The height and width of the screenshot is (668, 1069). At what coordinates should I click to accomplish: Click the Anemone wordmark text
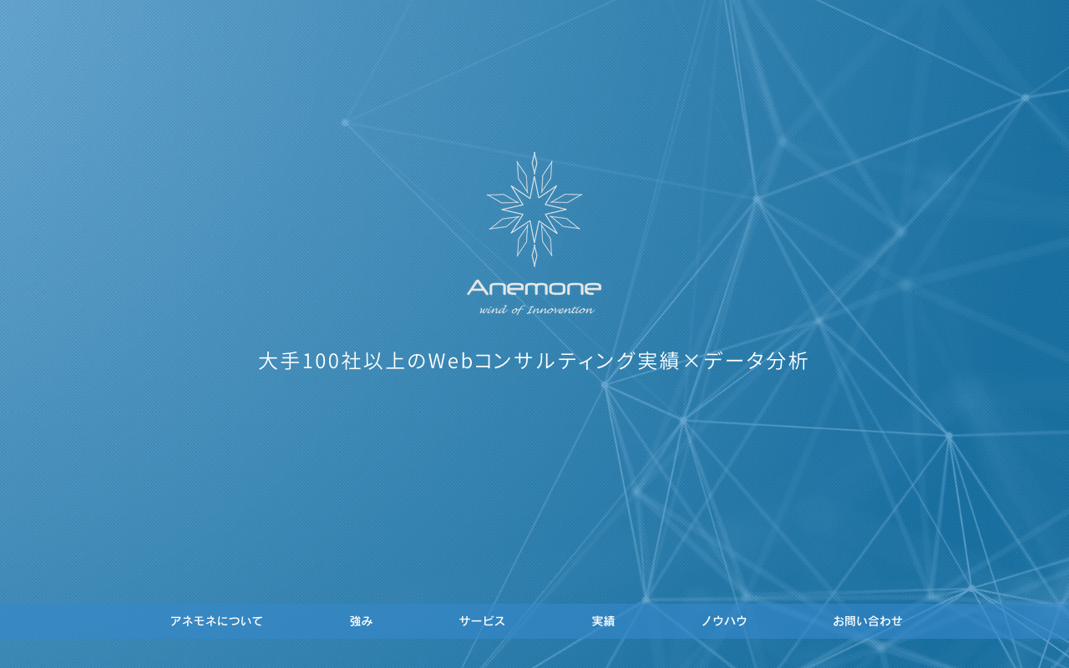point(534,288)
